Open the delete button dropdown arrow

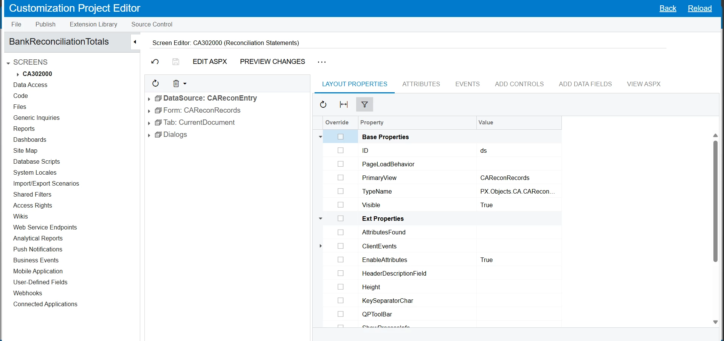pos(185,84)
